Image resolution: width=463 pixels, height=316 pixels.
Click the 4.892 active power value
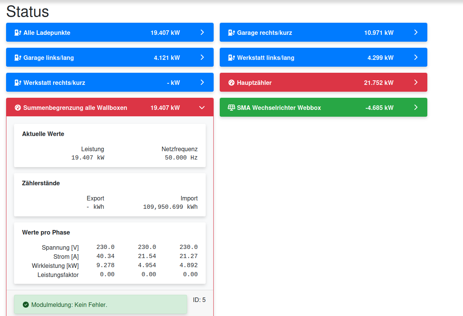(x=189, y=265)
